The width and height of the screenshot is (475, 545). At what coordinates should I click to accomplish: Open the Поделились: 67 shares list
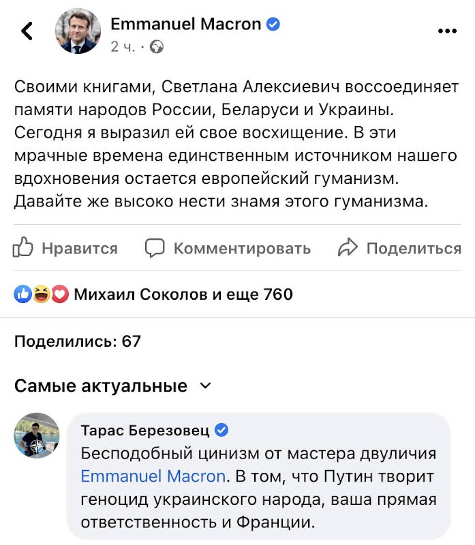[77, 341]
